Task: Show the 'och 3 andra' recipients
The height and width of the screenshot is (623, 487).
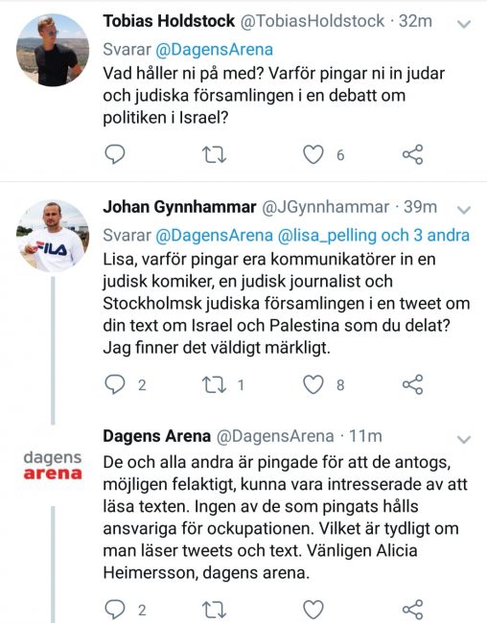Action: click(x=426, y=236)
